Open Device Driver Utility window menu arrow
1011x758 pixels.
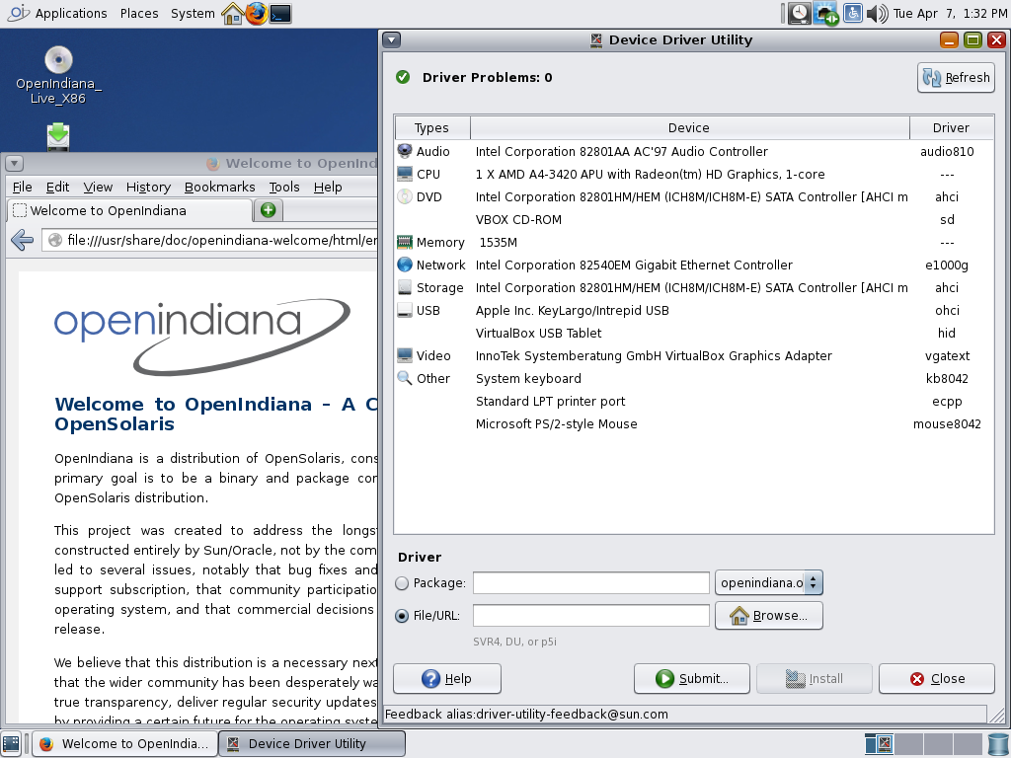[x=391, y=39]
